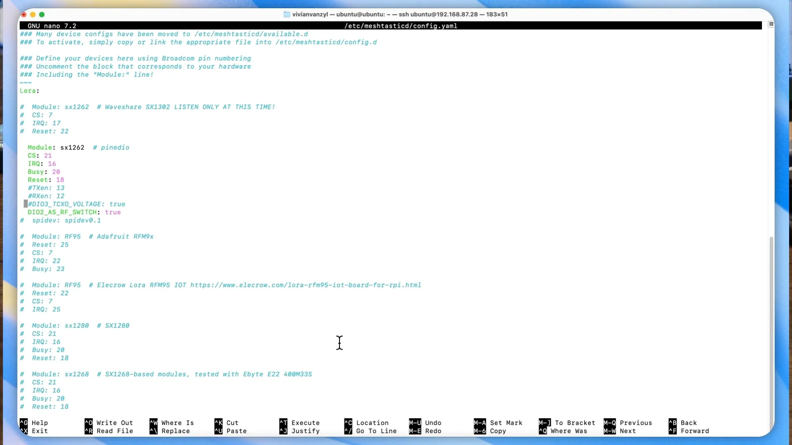Click the #DIO3_TCXO_VOLTAGE: true line
Screen dimensions: 792x445
click(x=76, y=204)
